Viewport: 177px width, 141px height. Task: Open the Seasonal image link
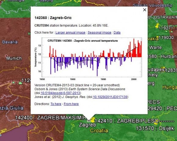99,32
